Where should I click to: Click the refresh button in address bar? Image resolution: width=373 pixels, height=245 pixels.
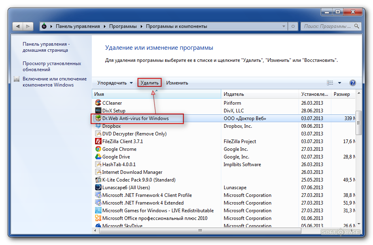click(x=293, y=26)
